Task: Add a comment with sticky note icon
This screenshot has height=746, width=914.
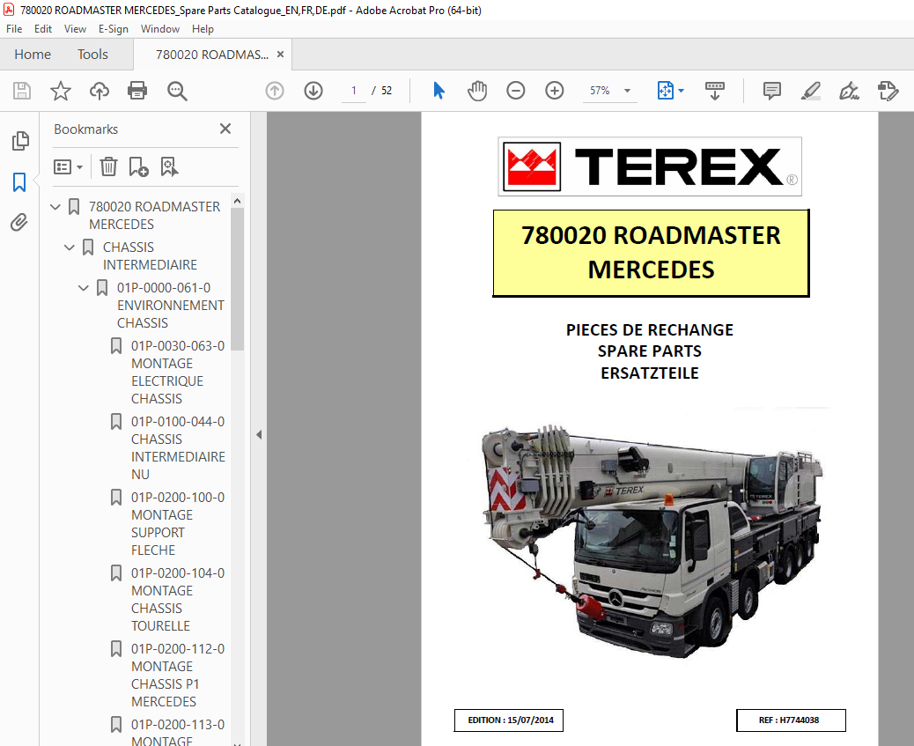Action: (x=771, y=91)
